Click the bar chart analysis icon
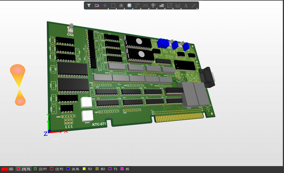The image size is (284, 173). [121, 5]
